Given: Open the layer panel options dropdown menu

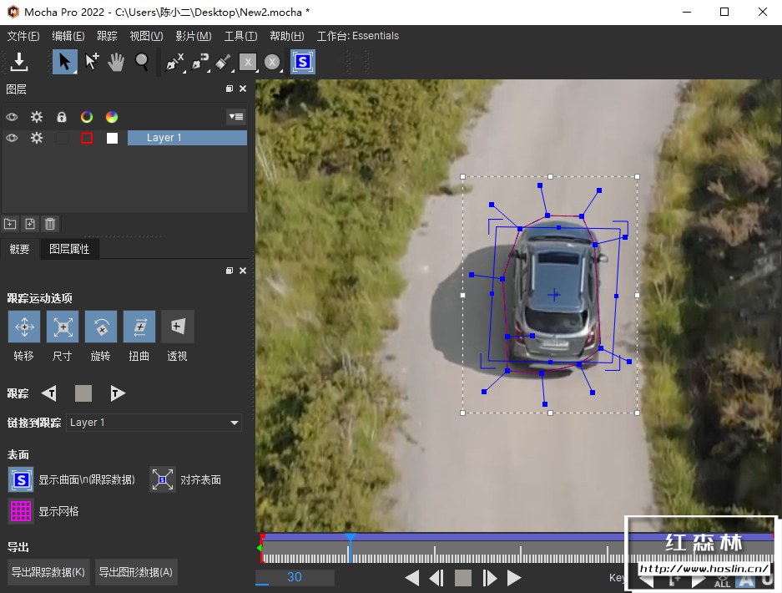Looking at the screenshot, I should coord(235,117).
